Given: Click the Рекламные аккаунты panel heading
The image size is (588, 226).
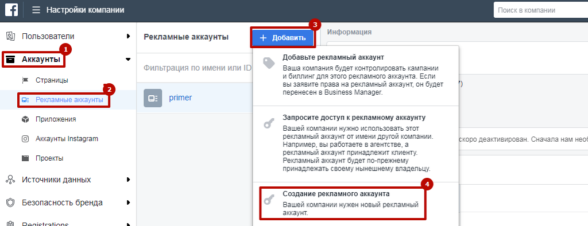Looking at the screenshot, I should coord(186,37).
